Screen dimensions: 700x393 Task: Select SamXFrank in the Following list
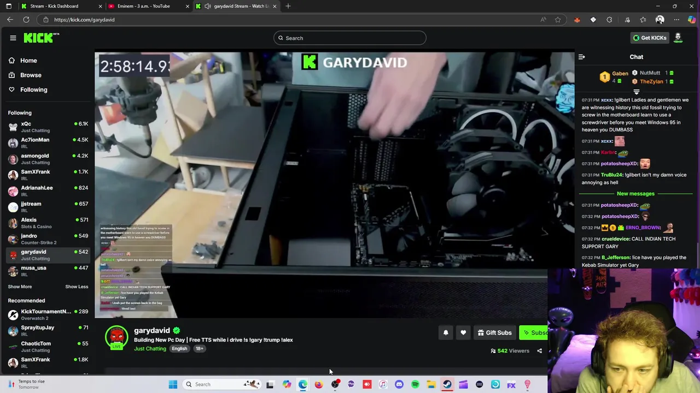48,175
